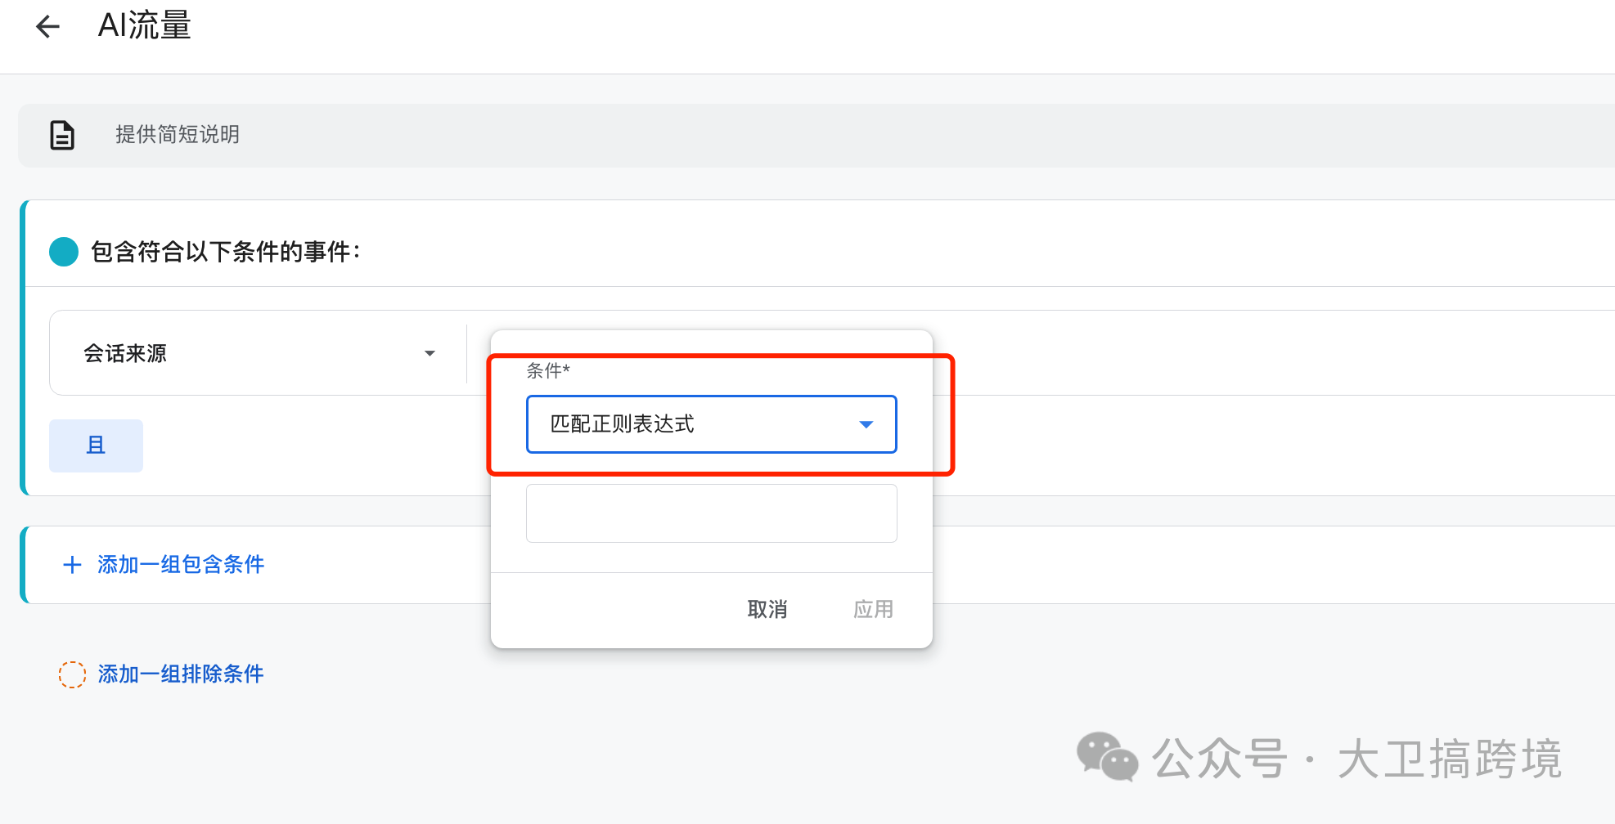Image resolution: width=1615 pixels, height=824 pixels.
Task: Open 添加一组排除条件 to add exclusion group
Action: pos(179,674)
